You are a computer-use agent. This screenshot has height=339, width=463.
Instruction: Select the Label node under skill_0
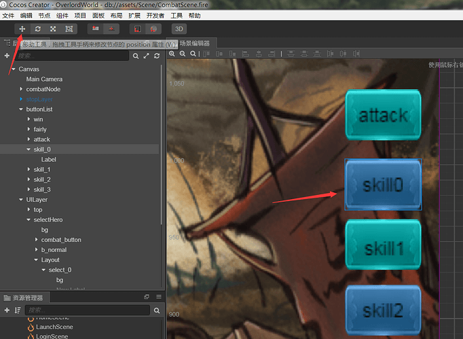tap(48, 159)
